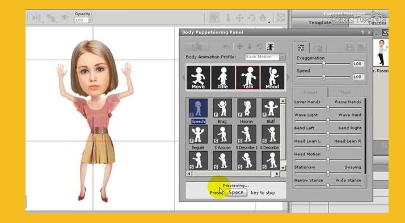The height and width of the screenshot is (223, 405).
Task: Click the save preset disk icon
Action: tap(349, 47)
